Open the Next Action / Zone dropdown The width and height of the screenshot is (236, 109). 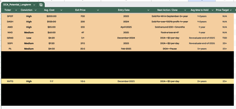(x=185, y=10)
